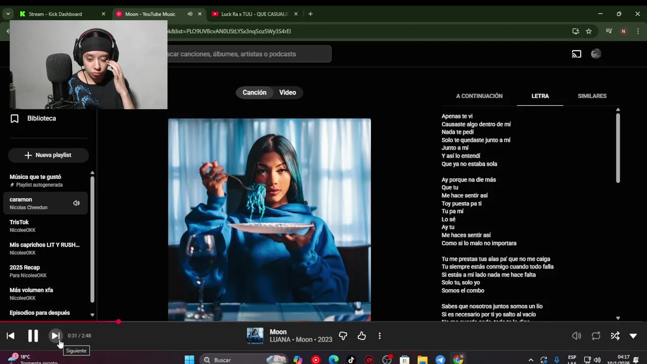
Task: Bookmark this page with the star icon
Action: pyautogui.click(x=589, y=31)
